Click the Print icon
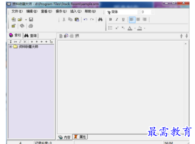The height and width of the screenshot is (144, 195). (x=31, y=26)
